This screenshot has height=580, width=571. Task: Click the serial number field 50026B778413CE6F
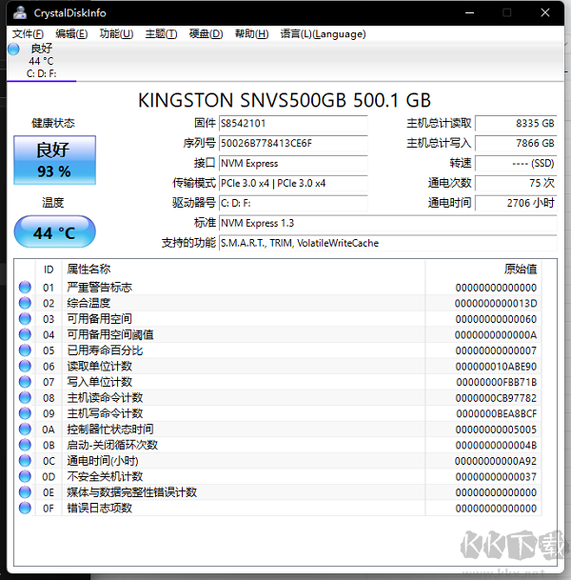[x=293, y=143]
